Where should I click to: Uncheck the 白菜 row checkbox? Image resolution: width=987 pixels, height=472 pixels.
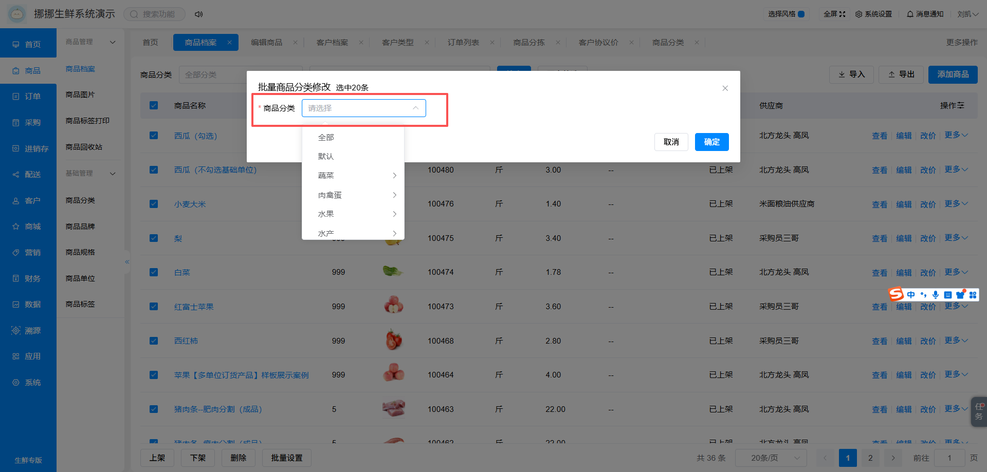point(154,272)
